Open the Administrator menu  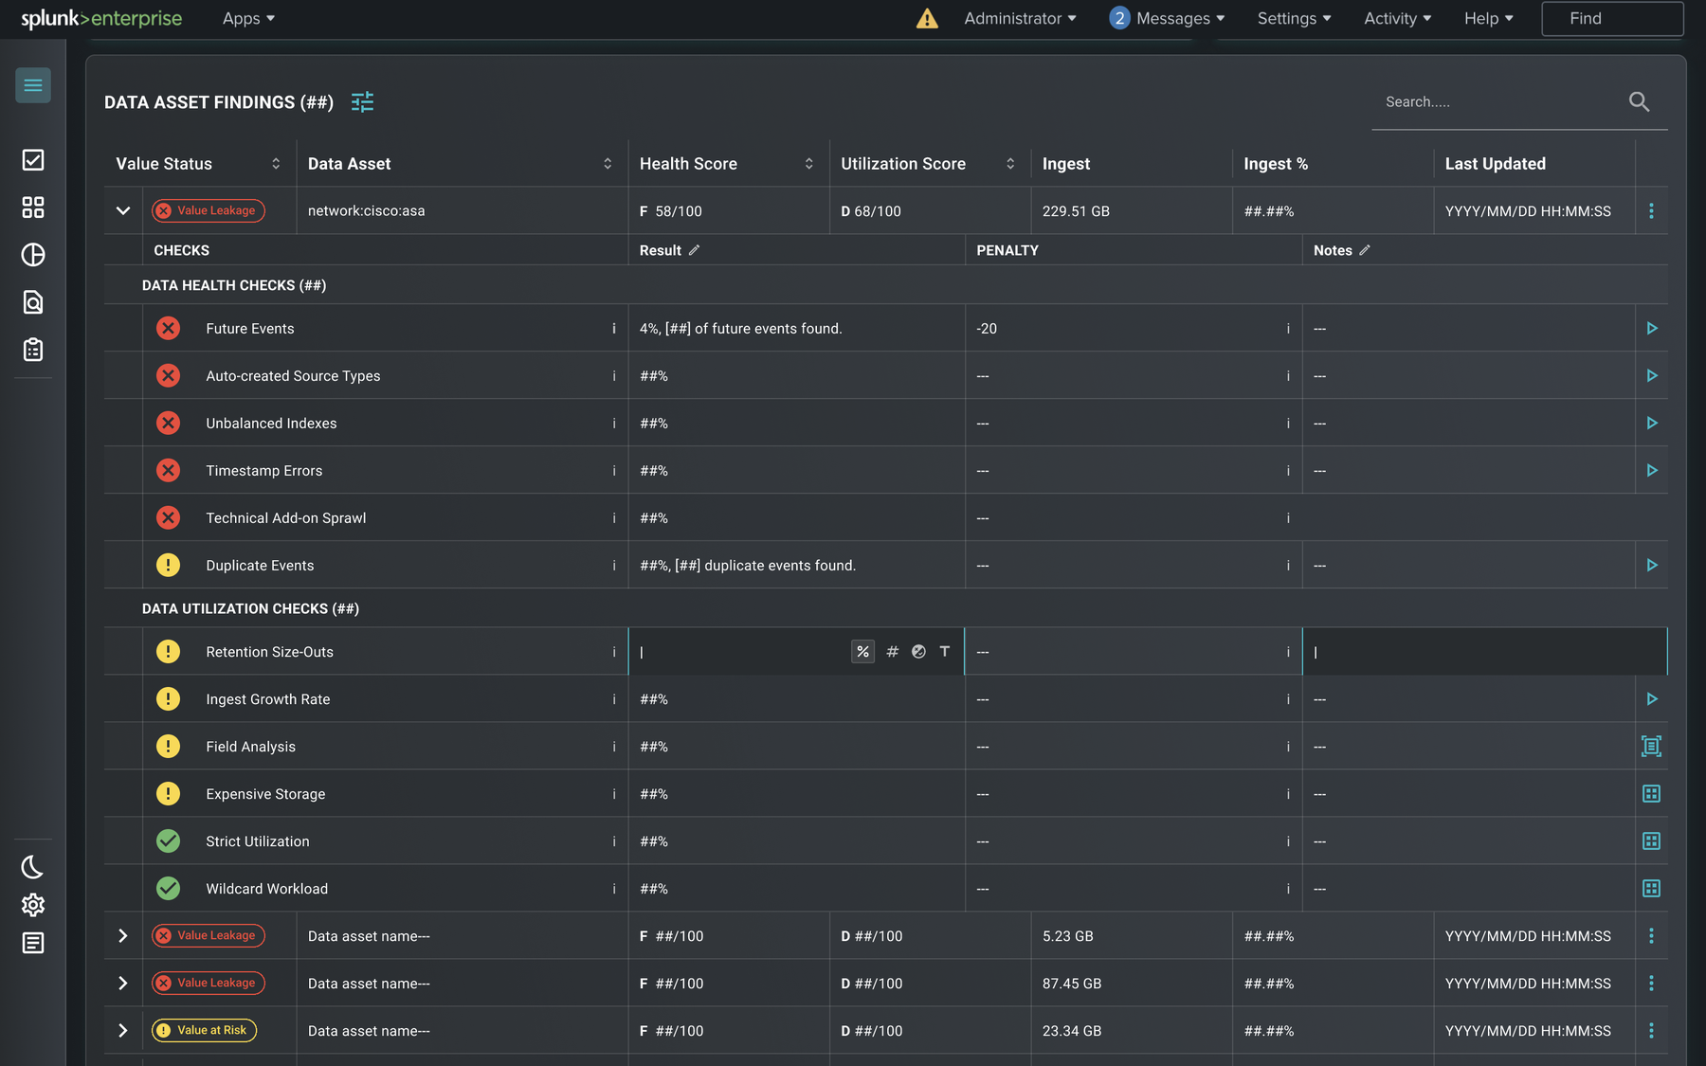pyautogui.click(x=1020, y=18)
